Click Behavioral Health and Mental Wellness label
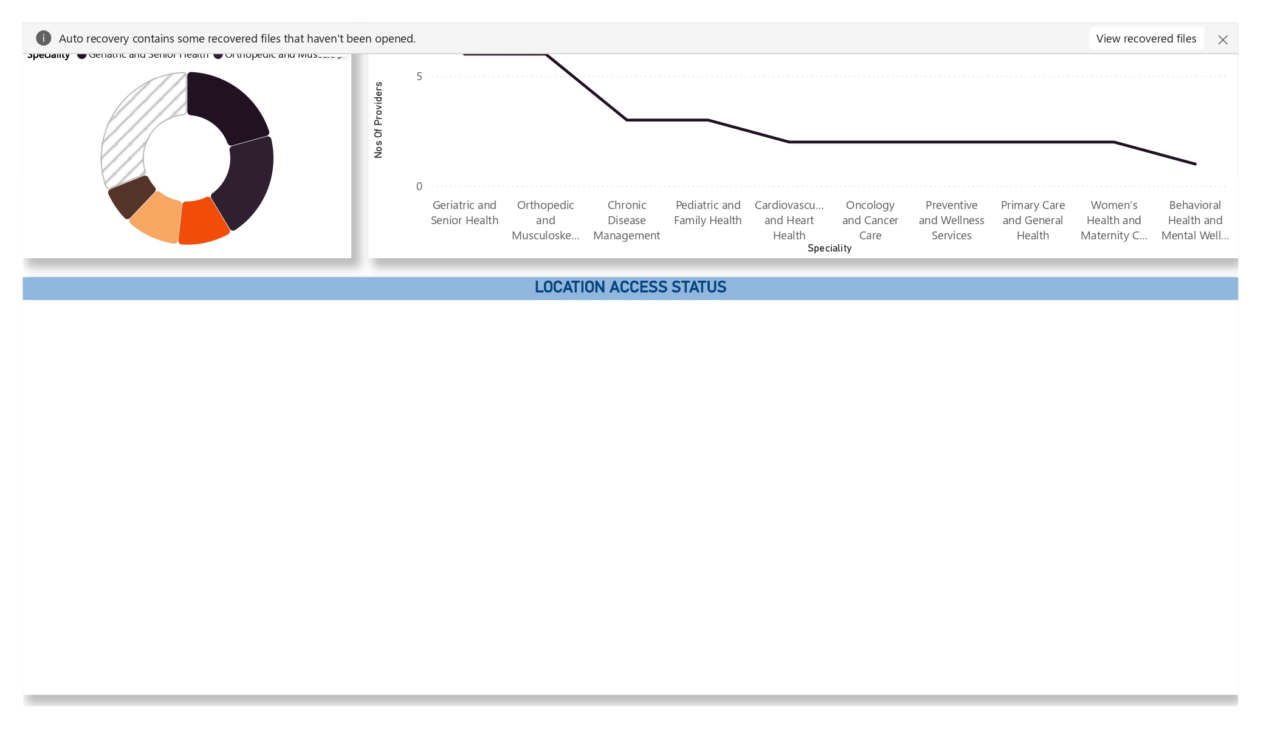 (x=1195, y=220)
